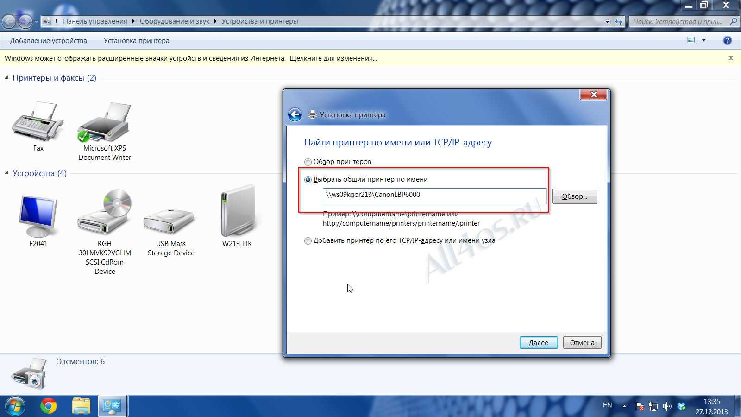Image resolution: width=741 pixels, height=417 pixels.
Task: Click the Устройства (4) heading
Action: (x=39, y=173)
